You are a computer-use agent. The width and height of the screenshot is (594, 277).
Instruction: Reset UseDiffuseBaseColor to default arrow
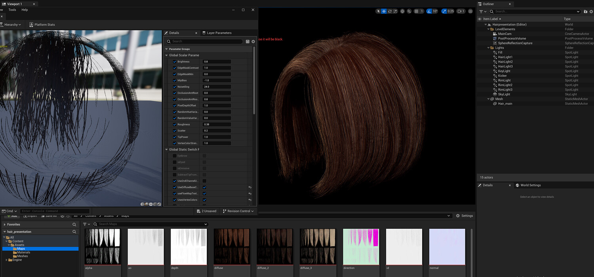pos(250,187)
